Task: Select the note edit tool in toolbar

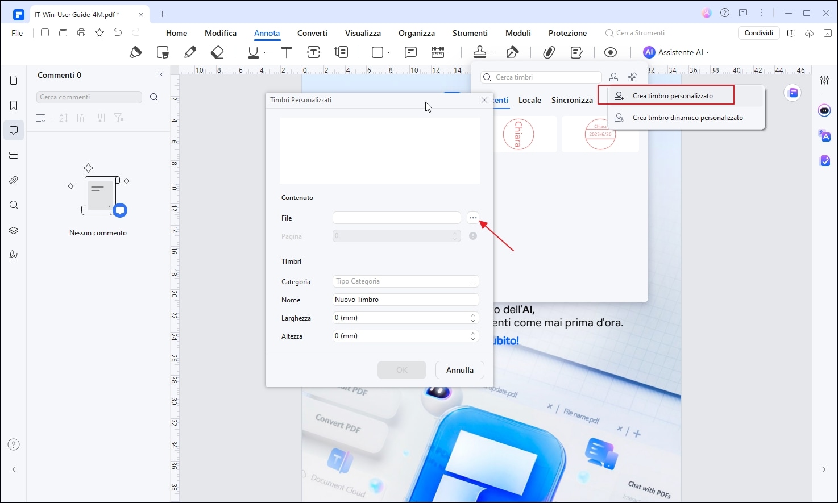Action: tap(576, 52)
